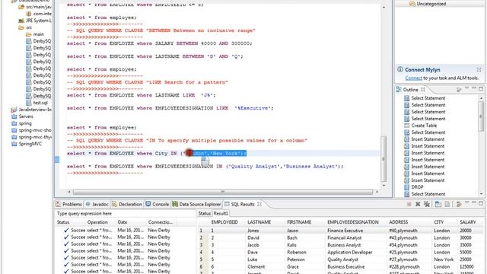Click the EMPLOYEEDESIGNATION column header
Screen dimensions: 487x274
click(x=353, y=222)
